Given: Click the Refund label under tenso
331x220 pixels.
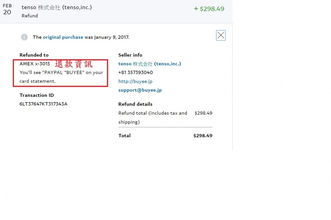Looking at the screenshot, I should click(x=30, y=16).
